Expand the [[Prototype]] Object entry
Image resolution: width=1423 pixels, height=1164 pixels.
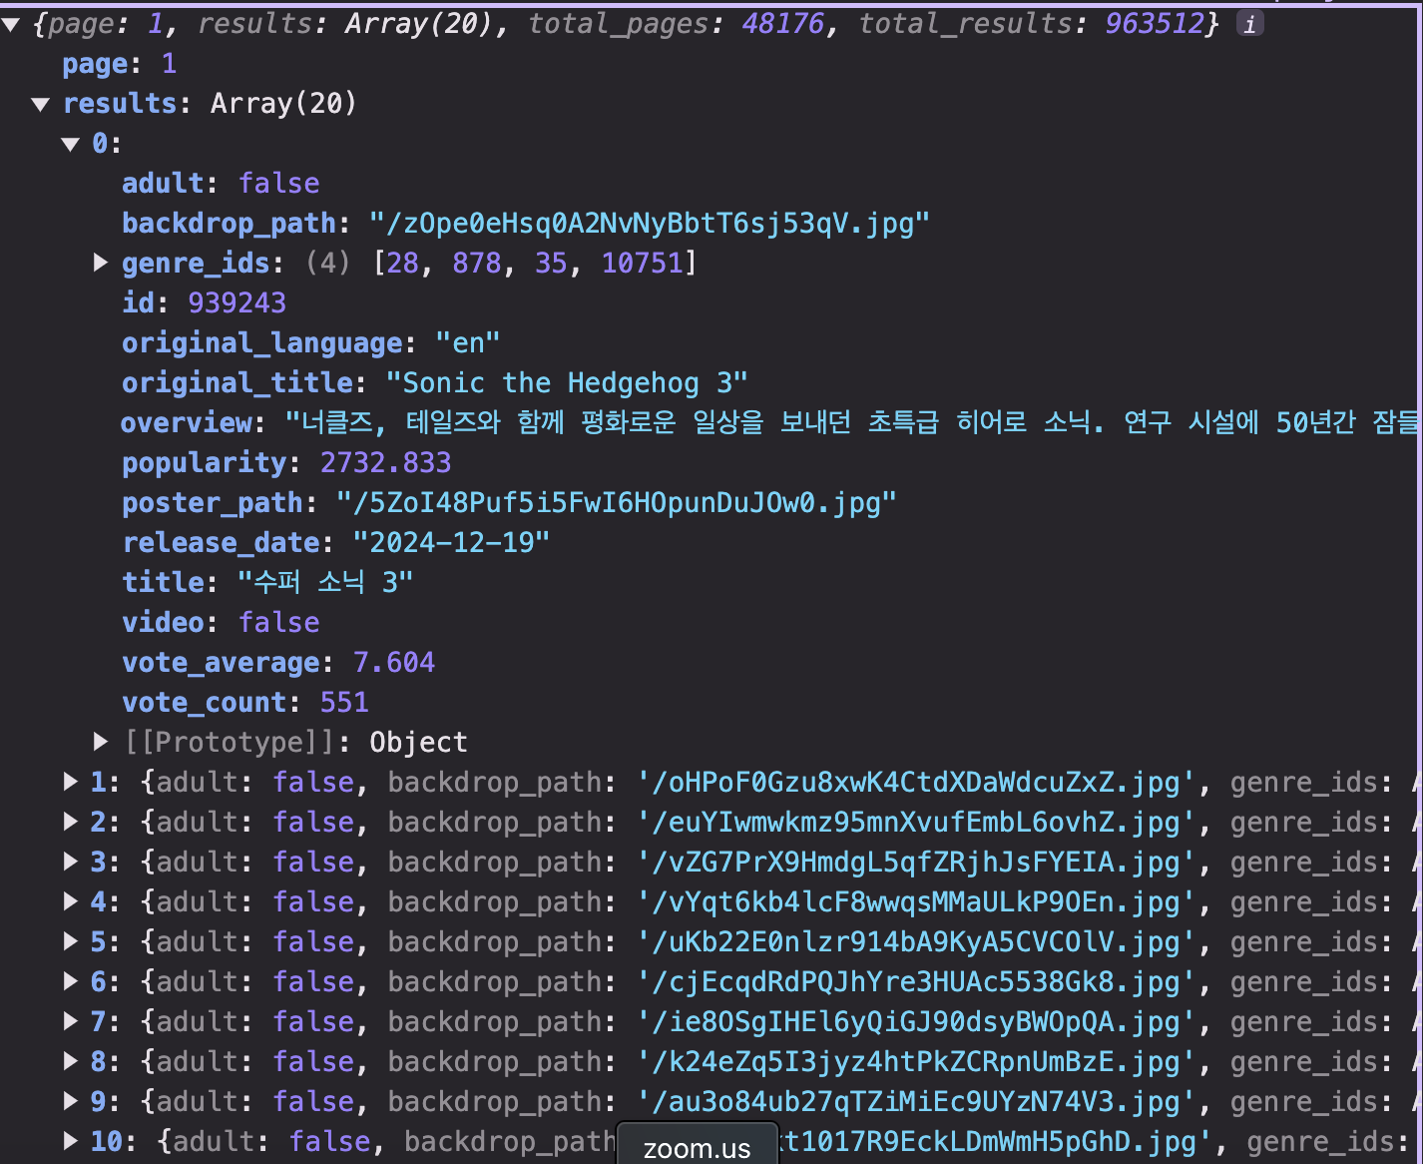[x=101, y=742]
